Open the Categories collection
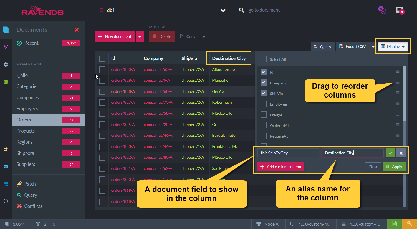Viewport: 417px width, 229px height. (x=48, y=86)
